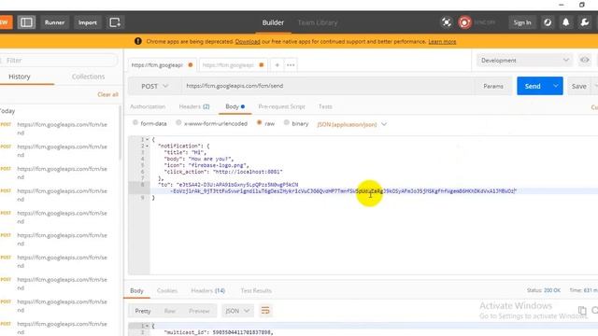This screenshot has width=598, height=336.
Task: Click the blue Send button
Action: (x=533, y=86)
